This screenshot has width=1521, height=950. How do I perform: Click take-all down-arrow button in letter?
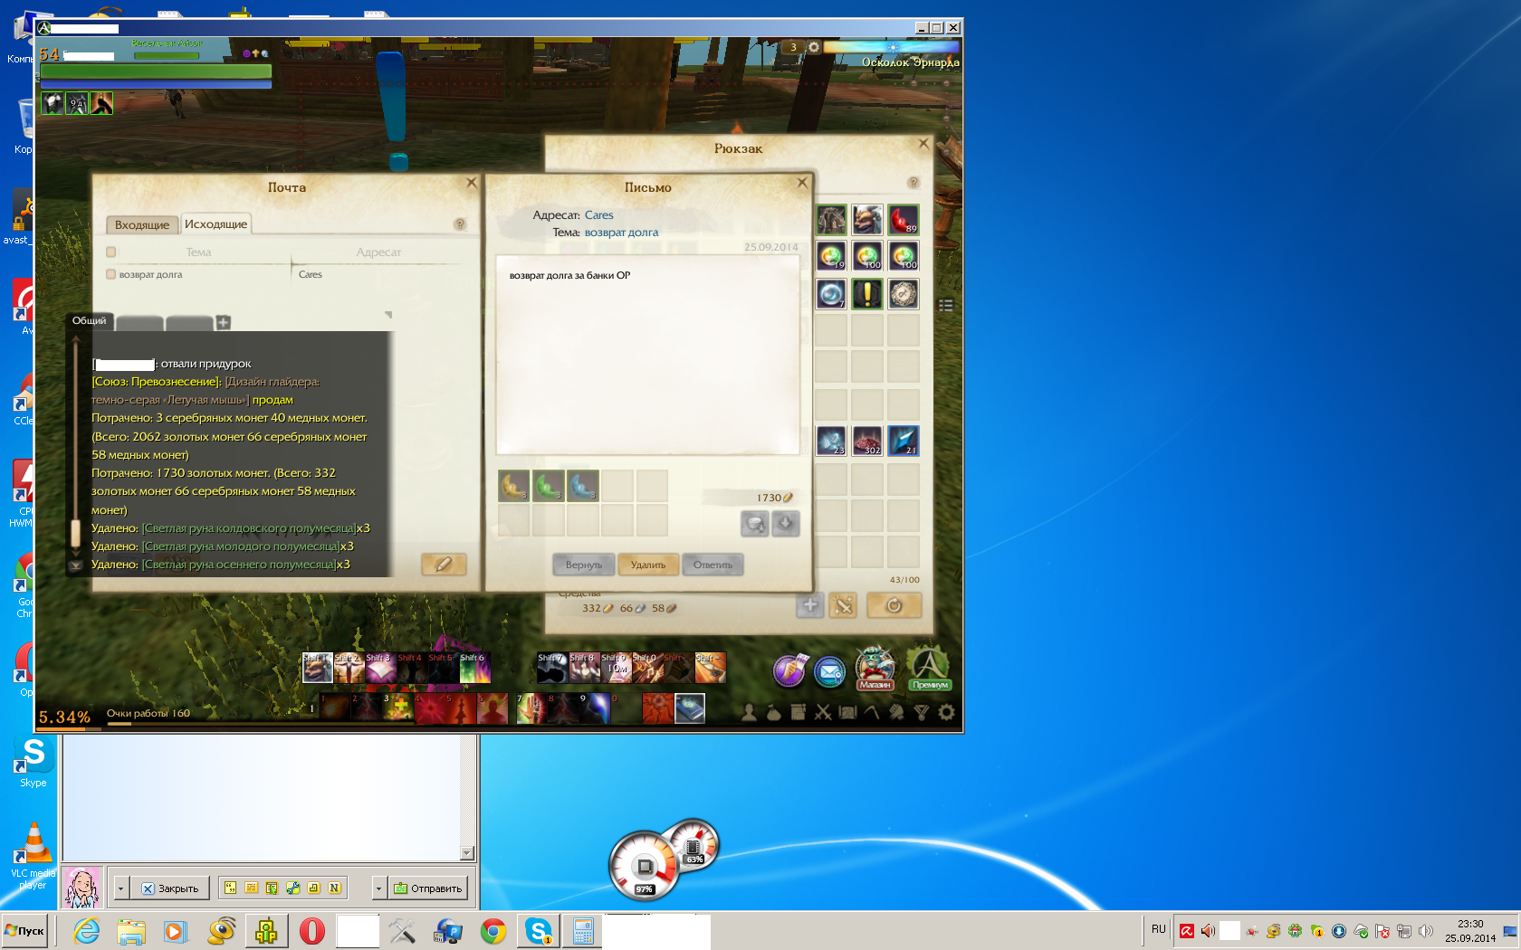click(x=786, y=523)
